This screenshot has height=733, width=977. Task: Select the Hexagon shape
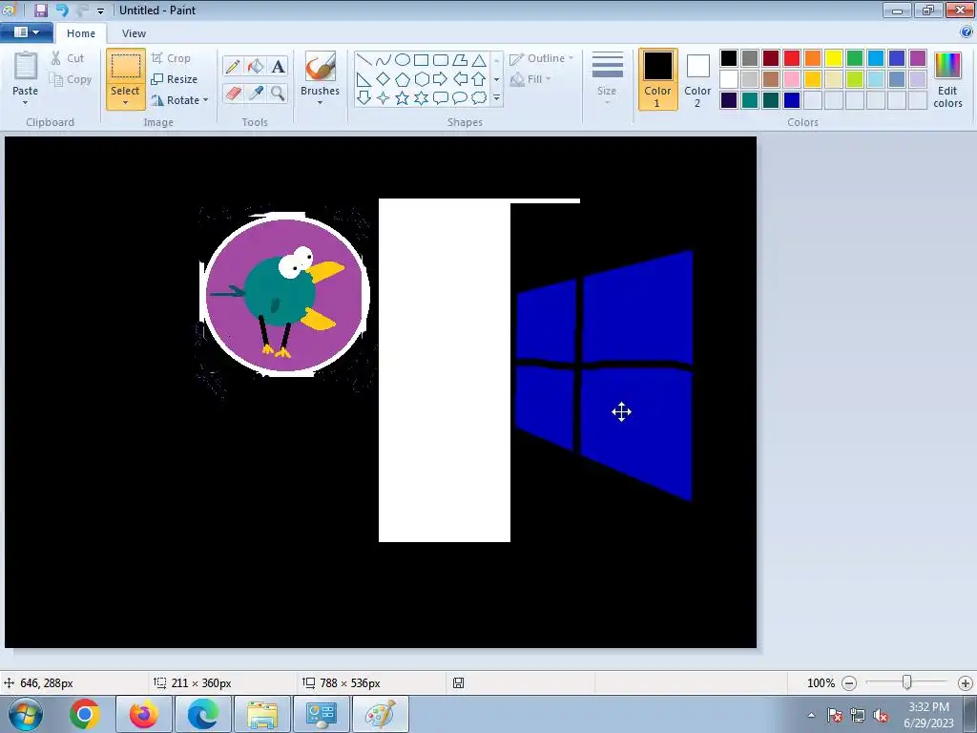421,79
